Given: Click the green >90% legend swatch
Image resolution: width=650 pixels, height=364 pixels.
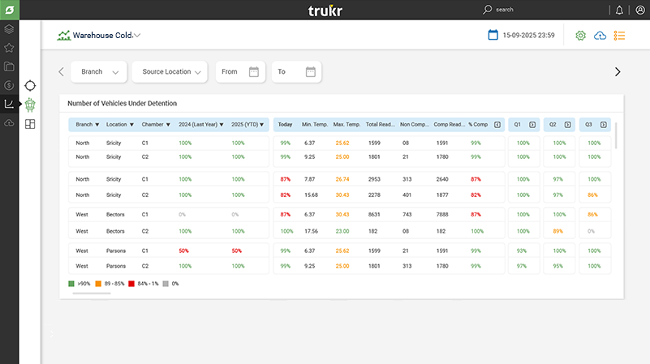Looking at the screenshot, I should tap(72, 283).
